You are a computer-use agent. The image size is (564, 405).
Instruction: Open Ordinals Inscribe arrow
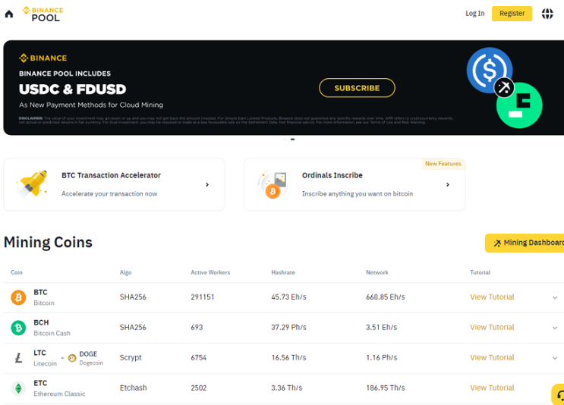click(x=448, y=184)
